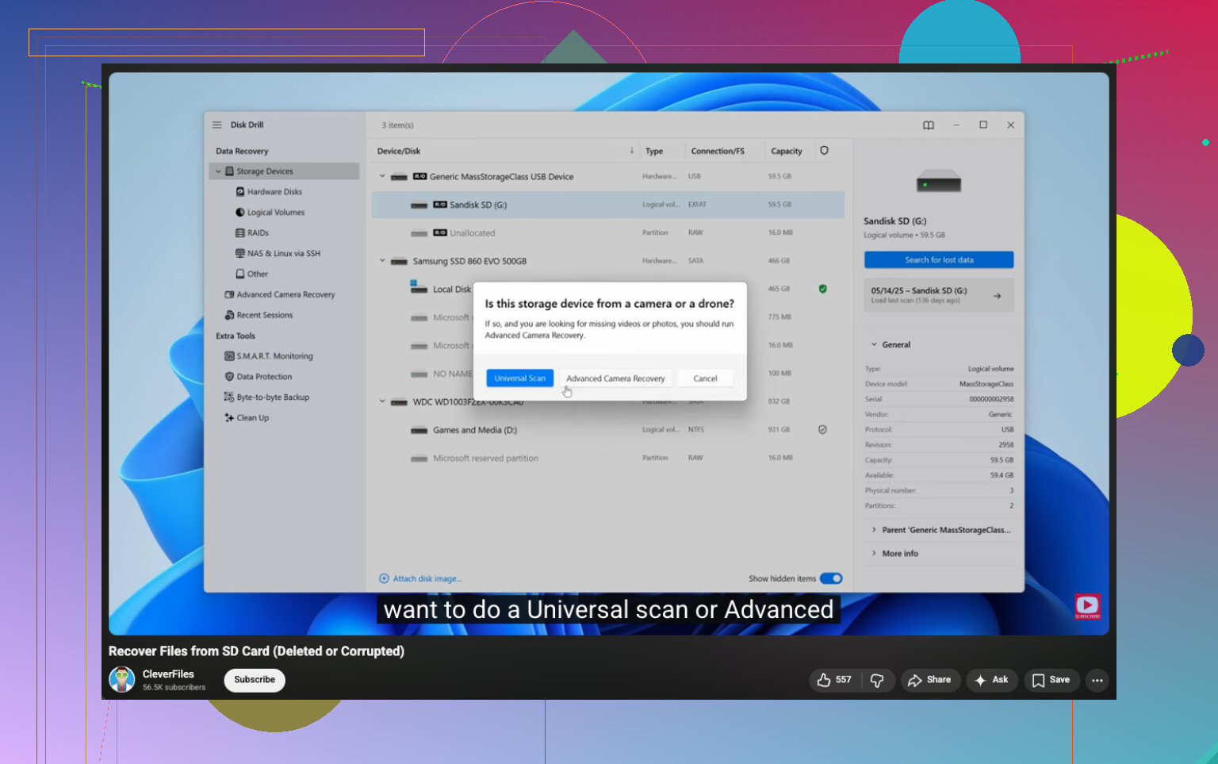Sort by the Connection/FS column header

click(x=718, y=152)
